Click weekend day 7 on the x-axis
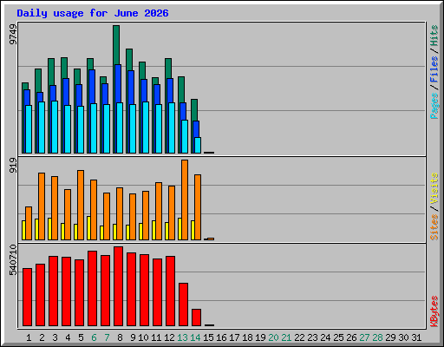The width and height of the screenshot is (444, 347). click(107, 337)
